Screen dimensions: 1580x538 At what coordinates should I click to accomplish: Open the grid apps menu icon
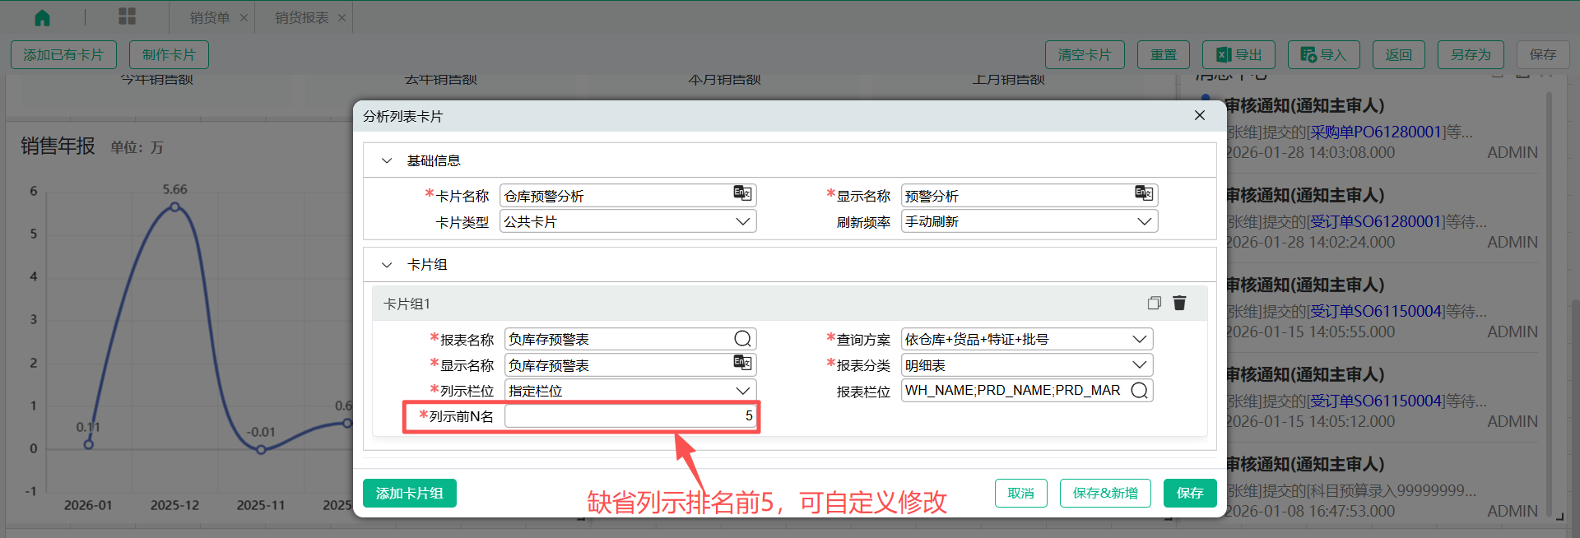(127, 17)
